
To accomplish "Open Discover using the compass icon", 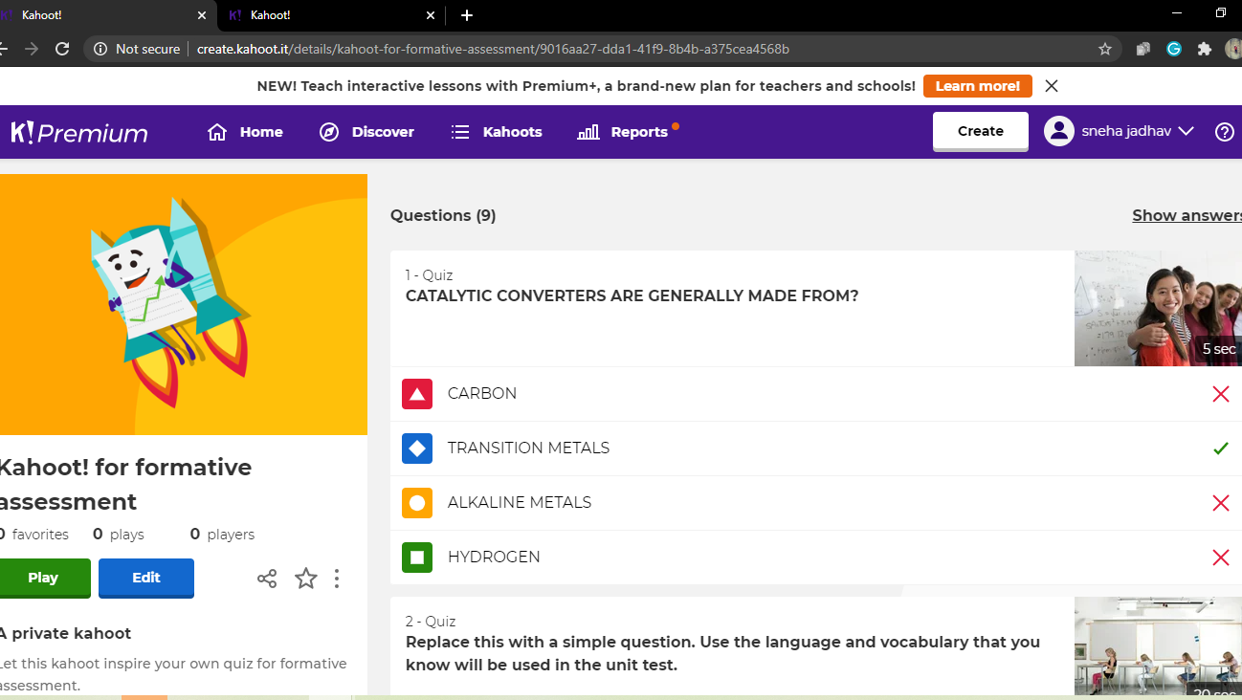I will pos(328,131).
